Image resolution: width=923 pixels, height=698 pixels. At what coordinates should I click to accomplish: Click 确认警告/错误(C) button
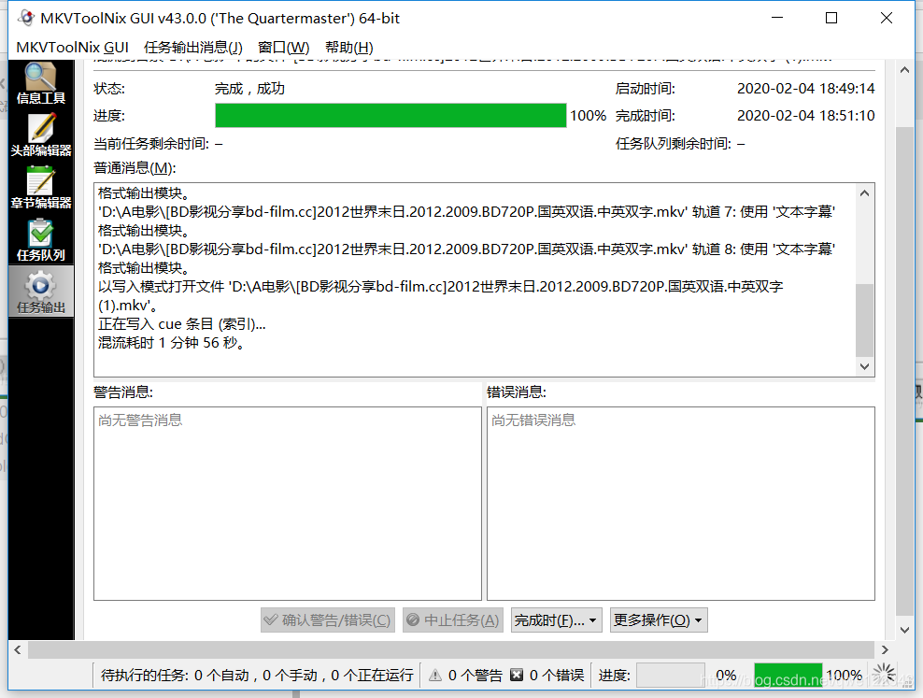tap(327, 620)
